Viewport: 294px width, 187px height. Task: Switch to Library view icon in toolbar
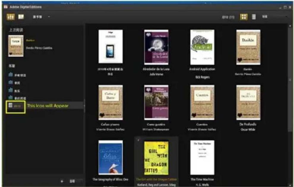point(10,17)
